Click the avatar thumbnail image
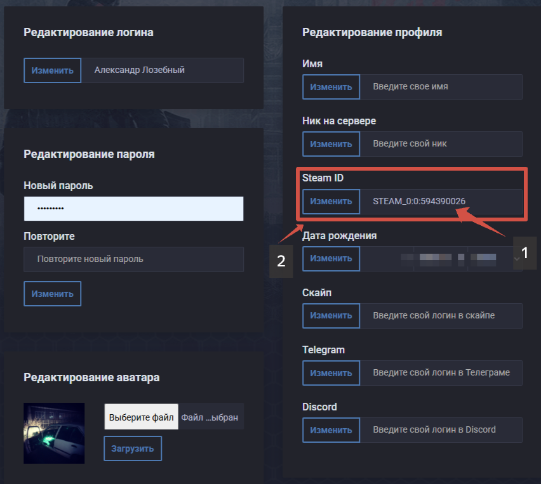Screen dimensions: 541x484 [x=54, y=433]
